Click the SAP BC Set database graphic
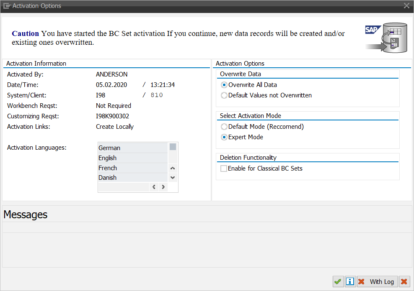The width and height of the screenshot is (414, 291). coord(386,38)
